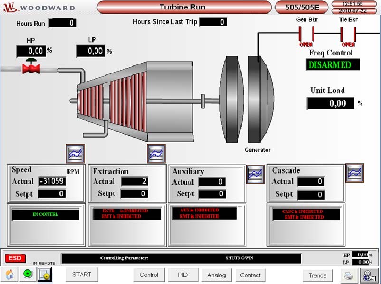Open the PID screen

tap(183, 275)
